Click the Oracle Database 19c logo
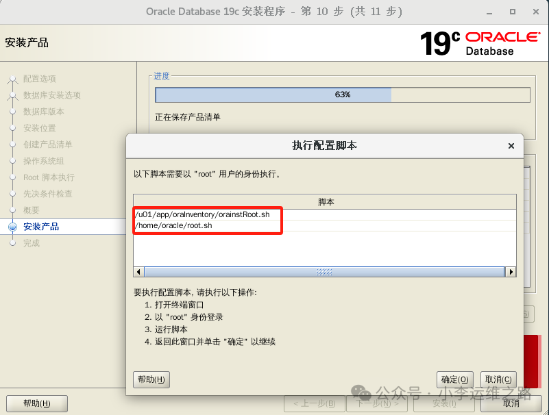This screenshot has width=549, height=415. coord(480,43)
